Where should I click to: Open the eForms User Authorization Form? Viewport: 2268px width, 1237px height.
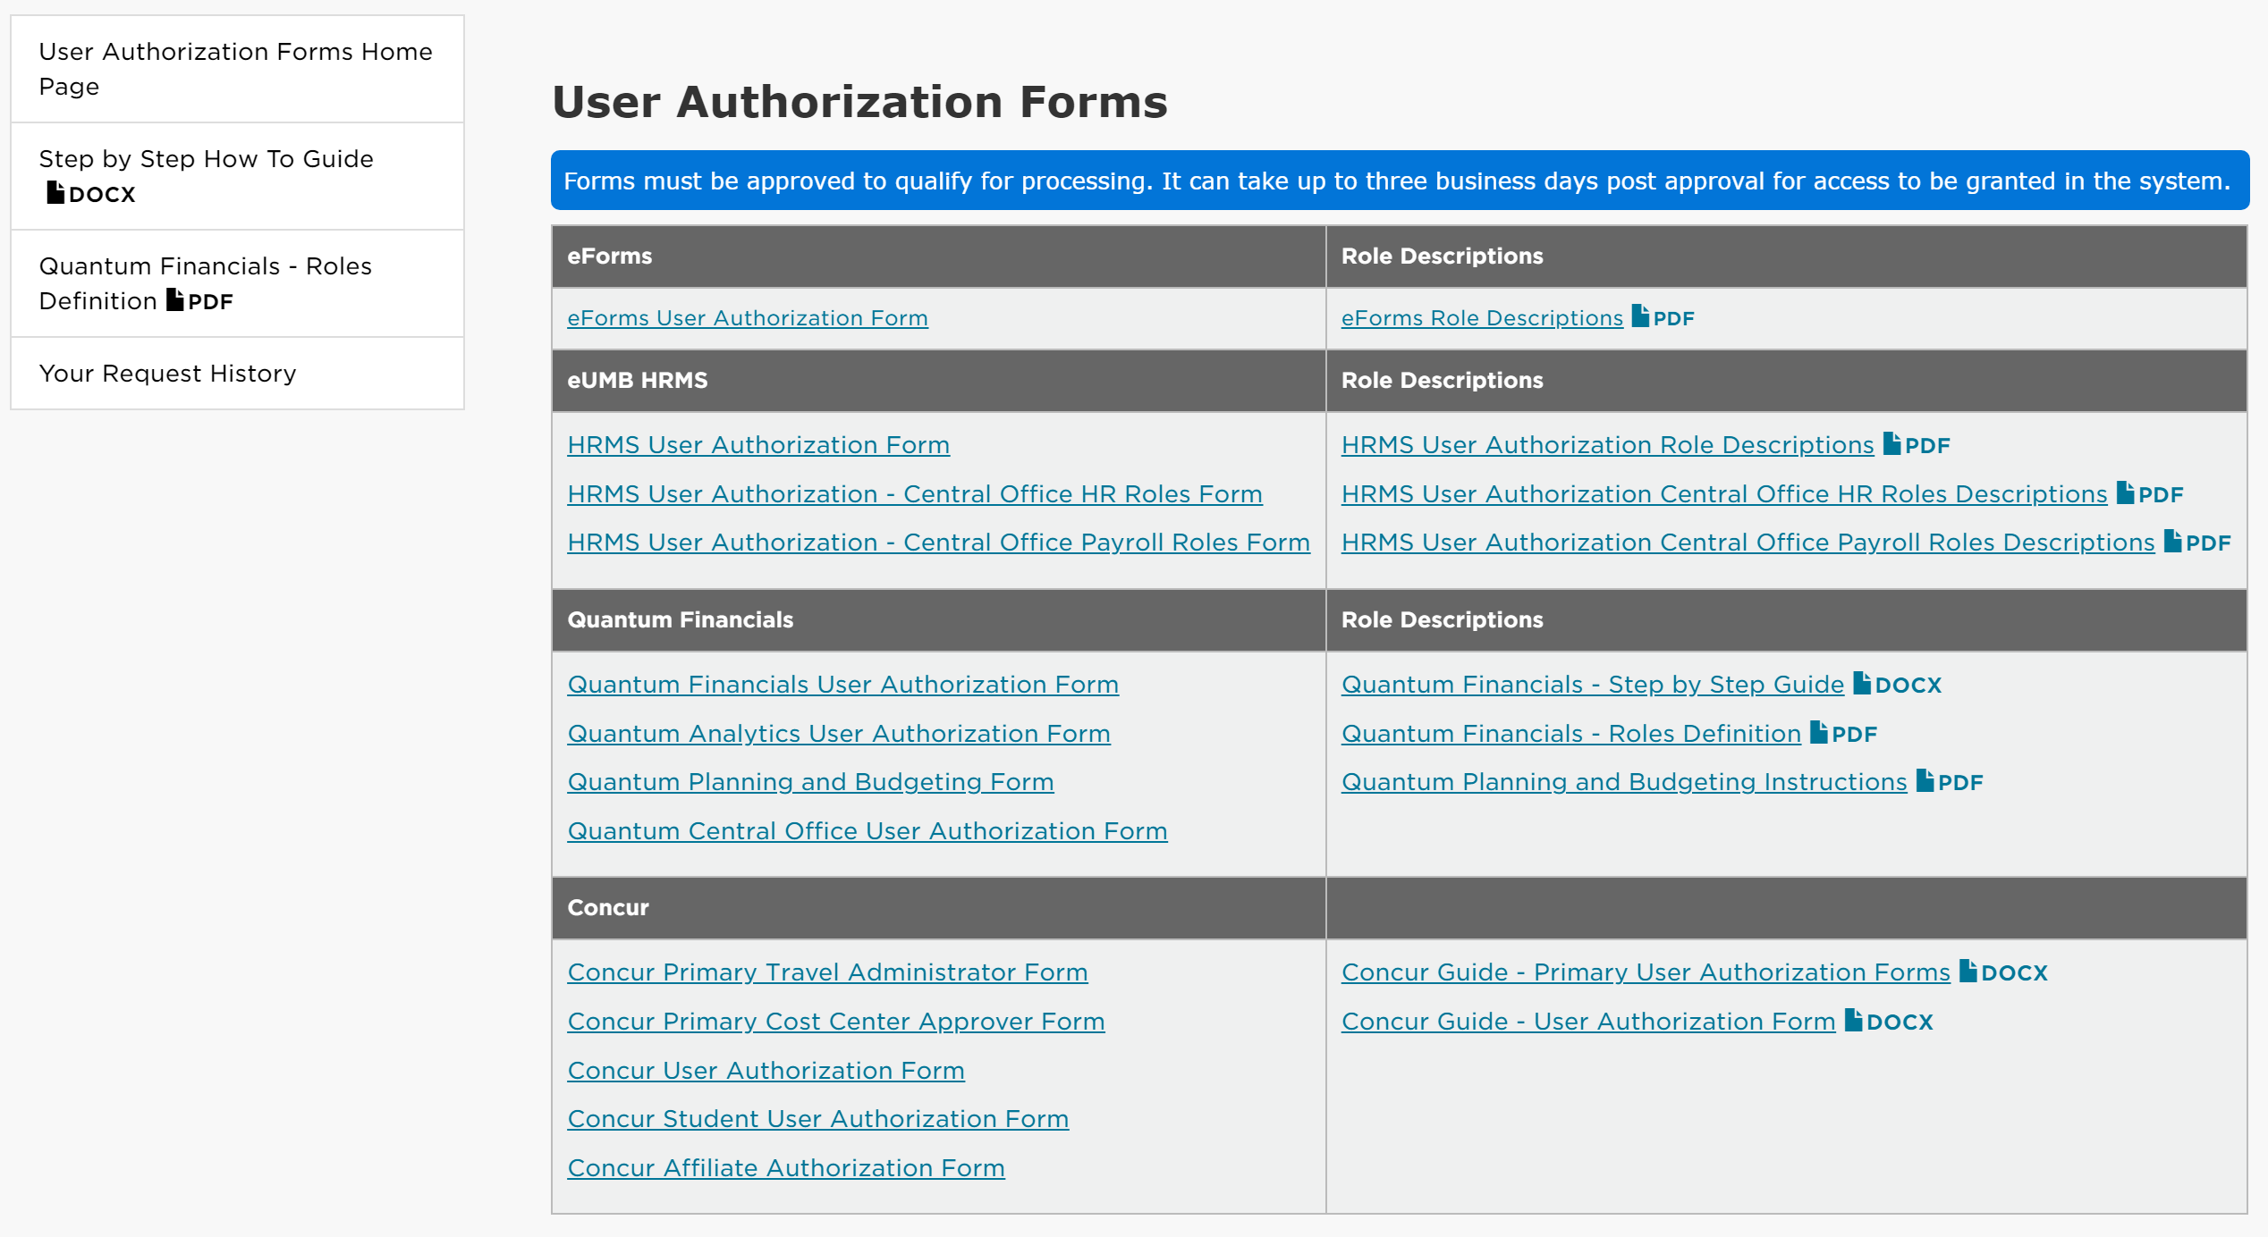point(748,318)
